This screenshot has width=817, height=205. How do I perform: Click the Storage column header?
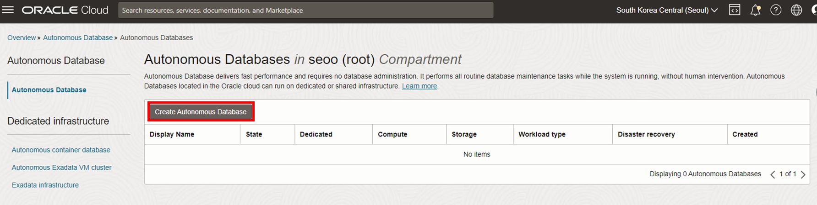[479, 134]
